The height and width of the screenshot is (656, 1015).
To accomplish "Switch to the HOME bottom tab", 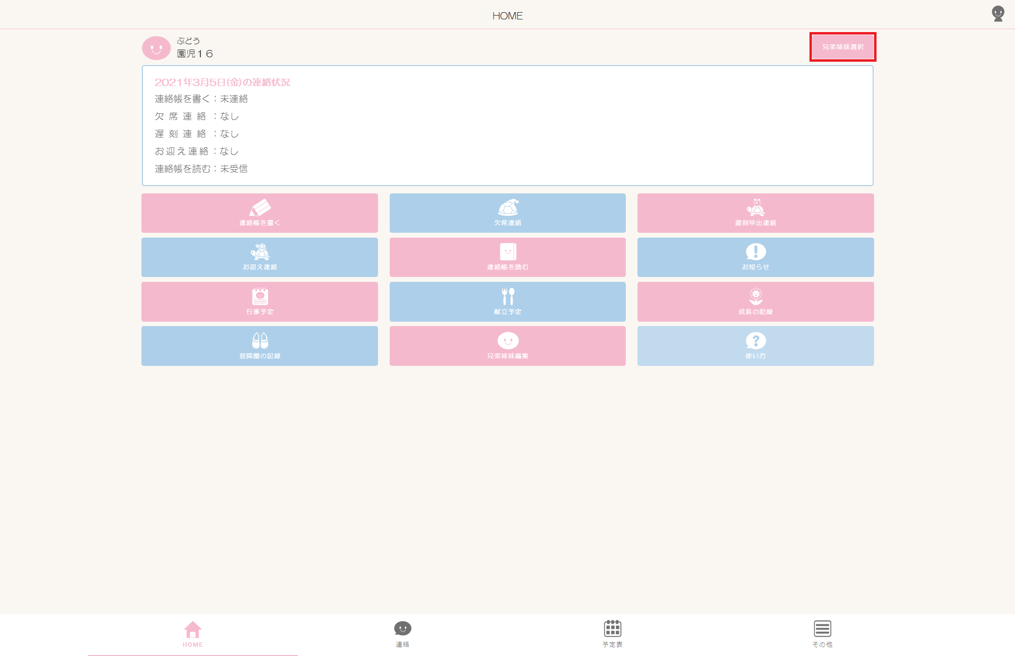I will [193, 635].
